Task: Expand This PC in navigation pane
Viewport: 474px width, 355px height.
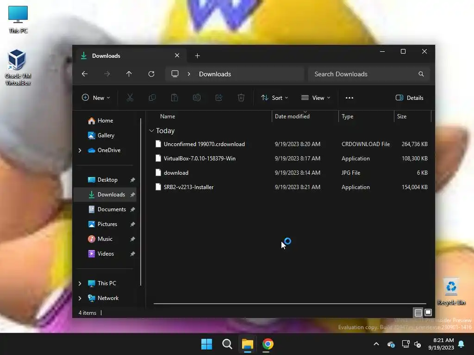Action: point(80,283)
